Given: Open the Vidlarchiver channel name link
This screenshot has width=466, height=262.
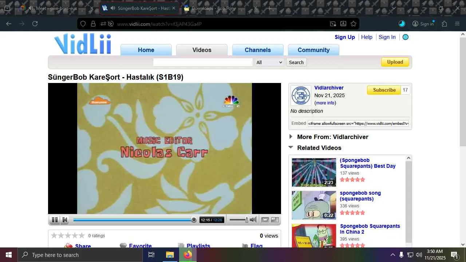Looking at the screenshot, I should pos(329,88).
